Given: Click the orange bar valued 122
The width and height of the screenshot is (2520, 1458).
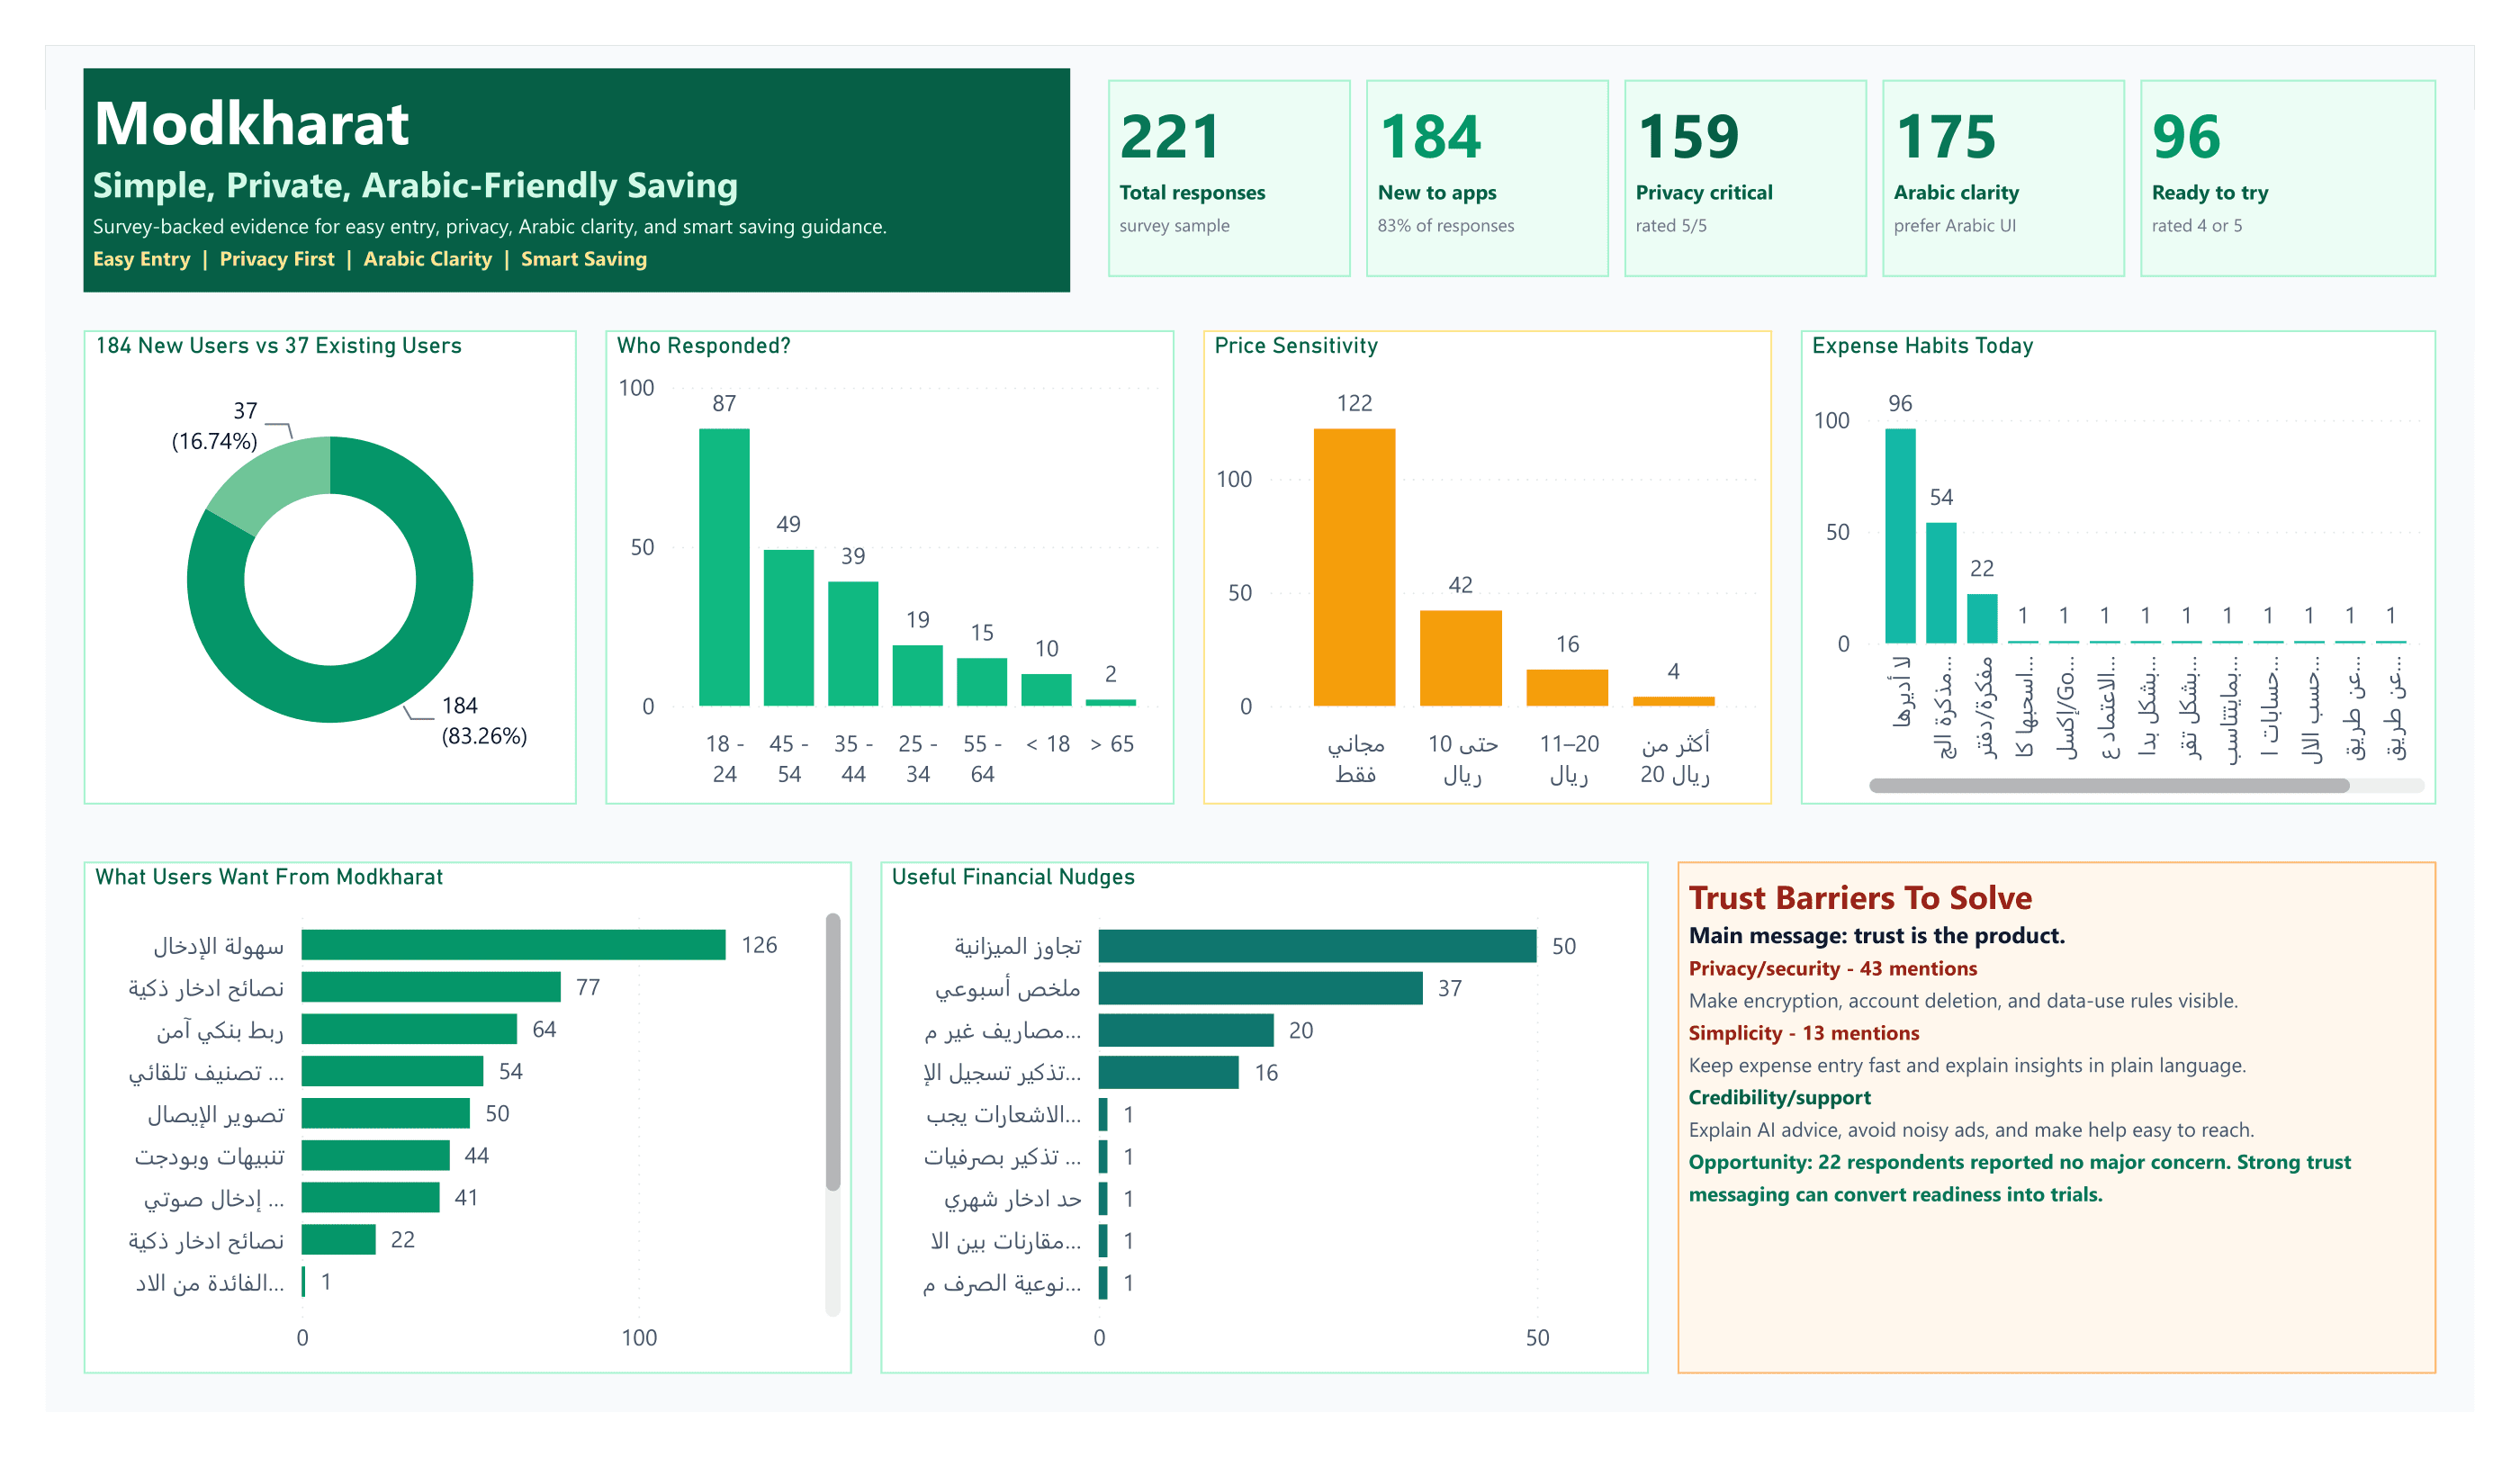Looking at the screenshot, I should click(x=1355, y=568).
